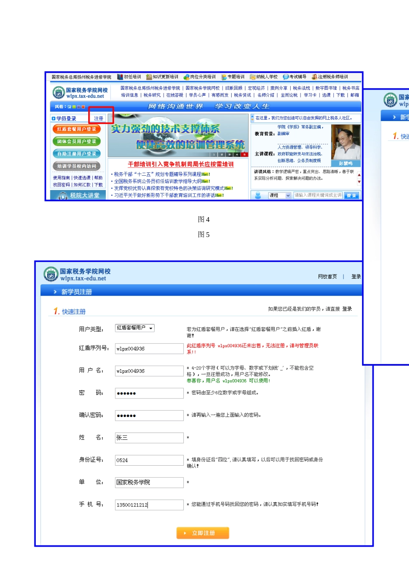Click the 身份证号 field containing 0524

(x=149, y=460)
